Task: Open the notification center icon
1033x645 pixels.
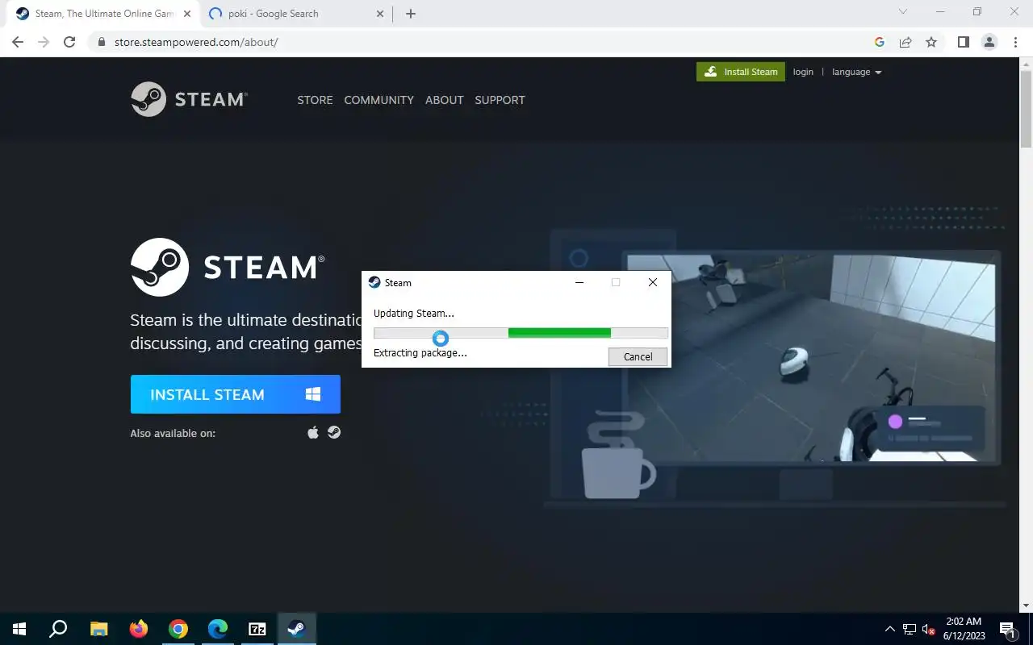Action: (x=1007, y=629)
